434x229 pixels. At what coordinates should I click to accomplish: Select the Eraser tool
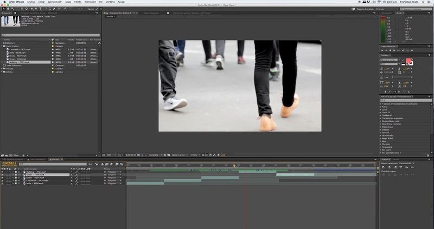54,9
